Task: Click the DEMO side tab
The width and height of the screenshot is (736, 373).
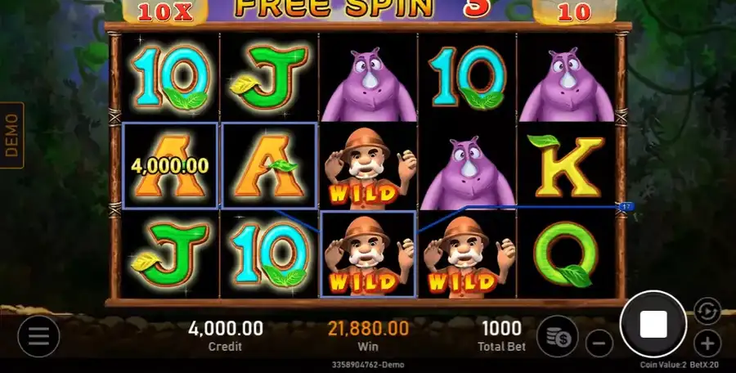Action: (11, 135)
